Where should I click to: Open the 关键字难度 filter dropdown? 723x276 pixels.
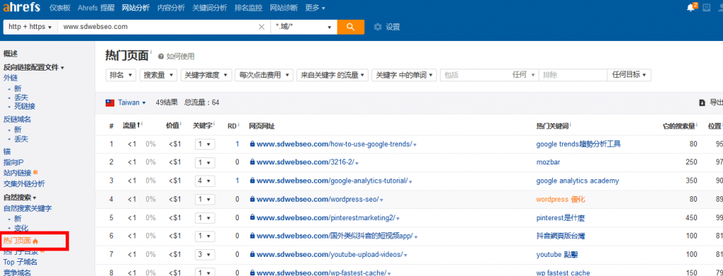[206, 75]
